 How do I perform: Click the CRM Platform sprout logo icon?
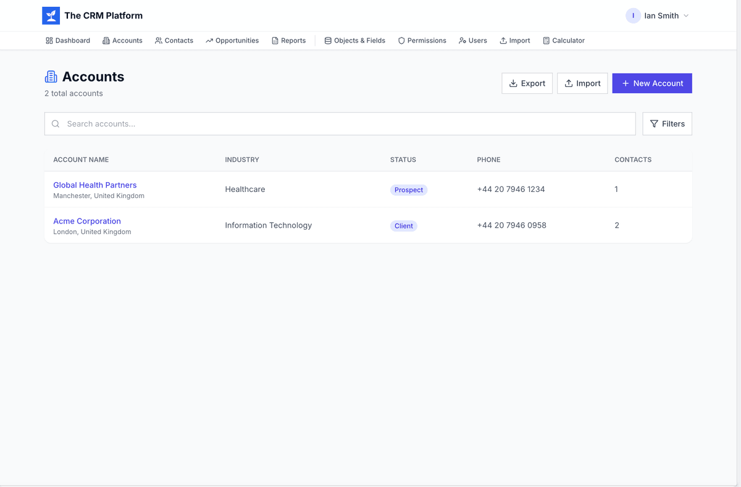point(51,15)
